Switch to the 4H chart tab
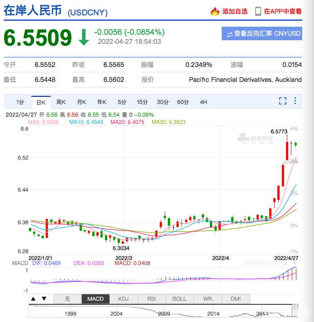 coord(204,102)
